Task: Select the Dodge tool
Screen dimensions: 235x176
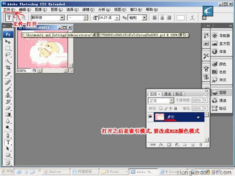Action: (x=8, y=128)
